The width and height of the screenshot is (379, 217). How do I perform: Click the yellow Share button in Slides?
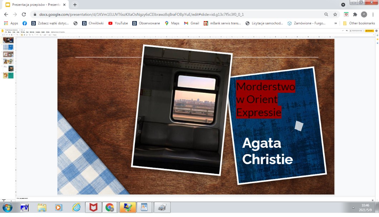point(369,31)
